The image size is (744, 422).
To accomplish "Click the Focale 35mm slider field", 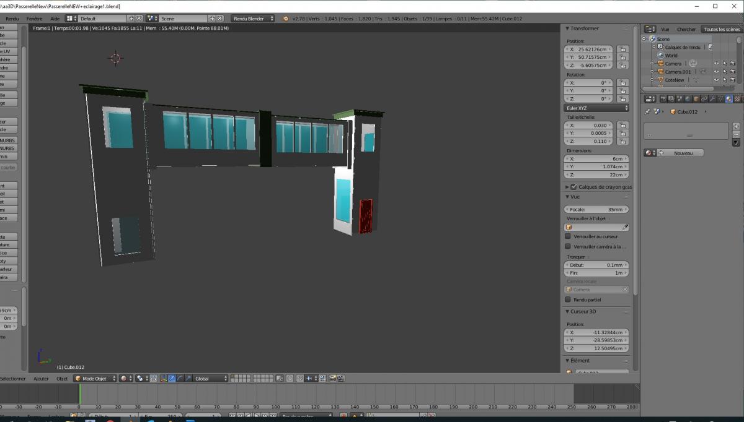I will click(596, 209).
